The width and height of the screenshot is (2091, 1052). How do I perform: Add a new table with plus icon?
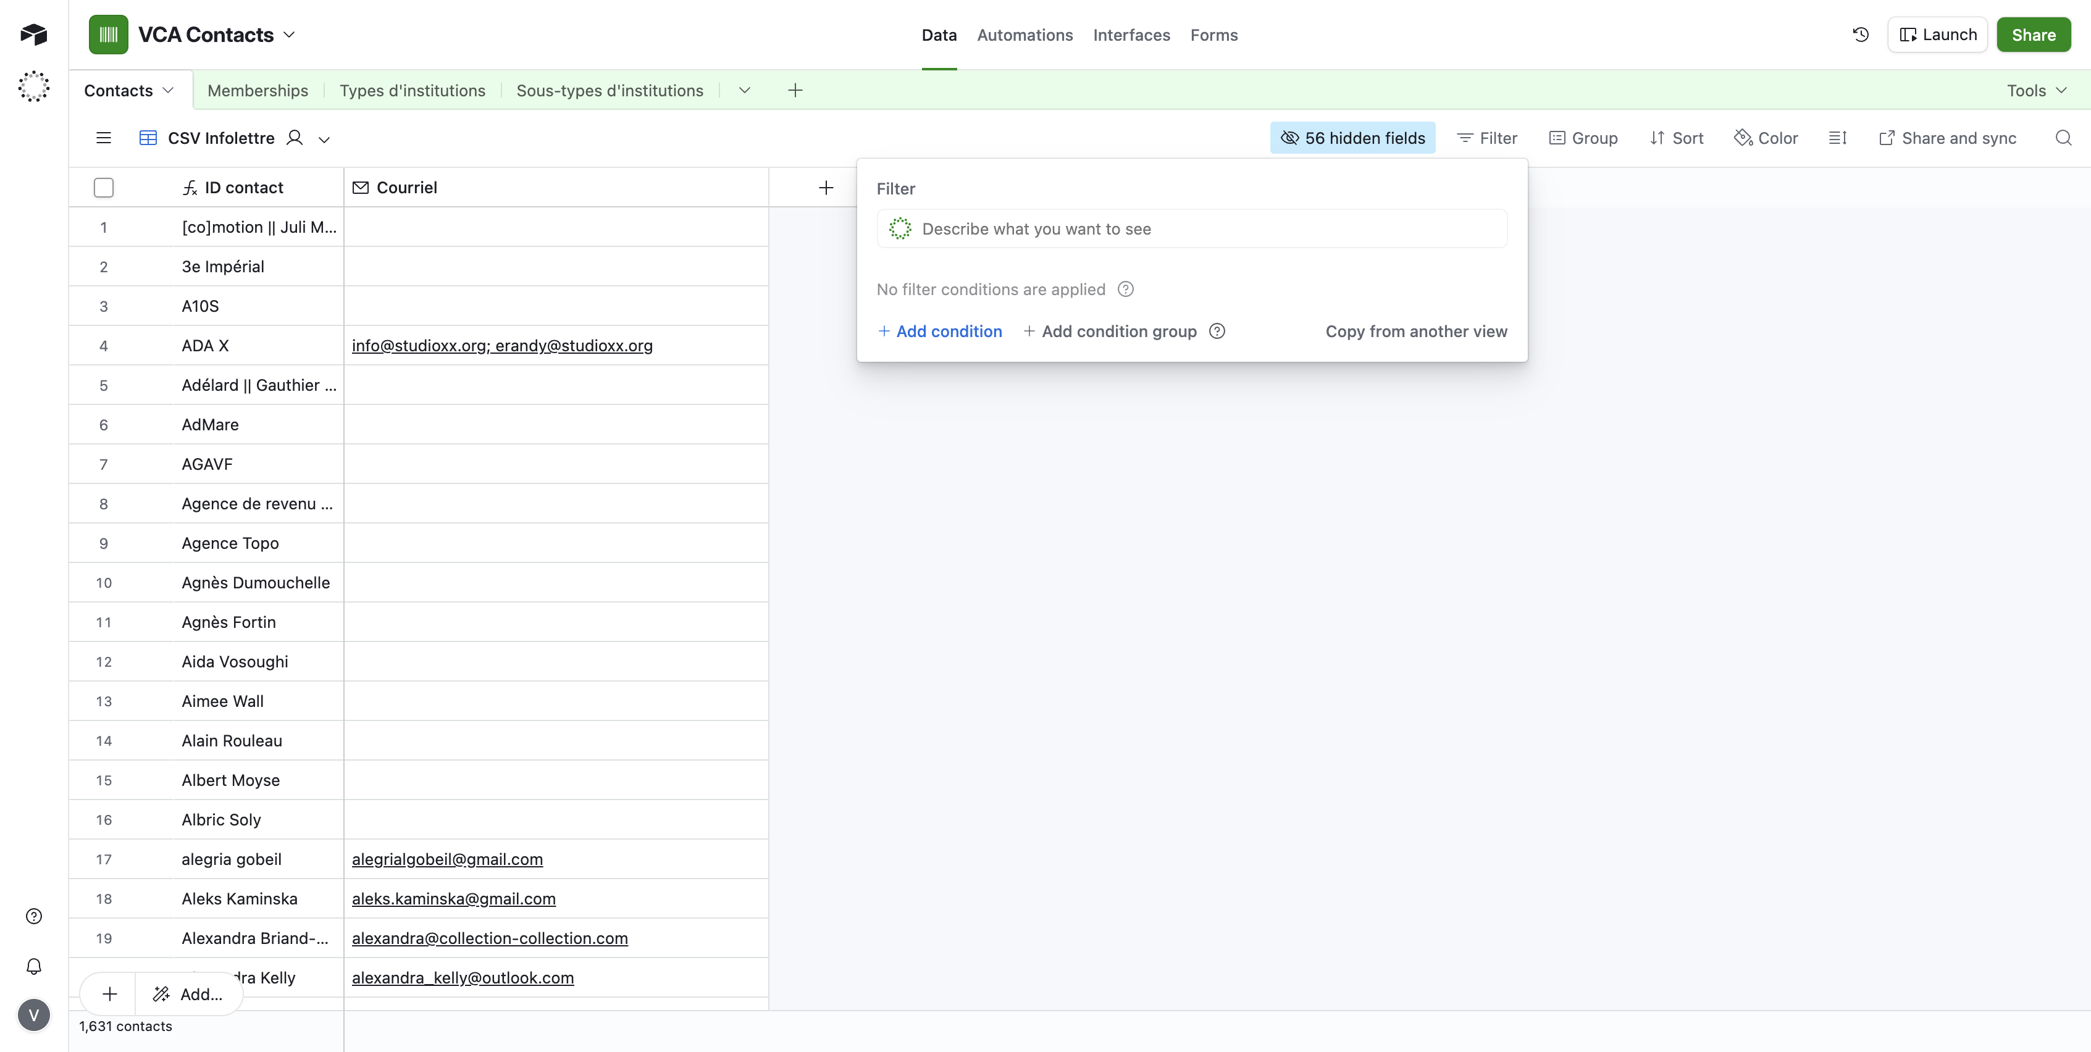tap(795, 90)
